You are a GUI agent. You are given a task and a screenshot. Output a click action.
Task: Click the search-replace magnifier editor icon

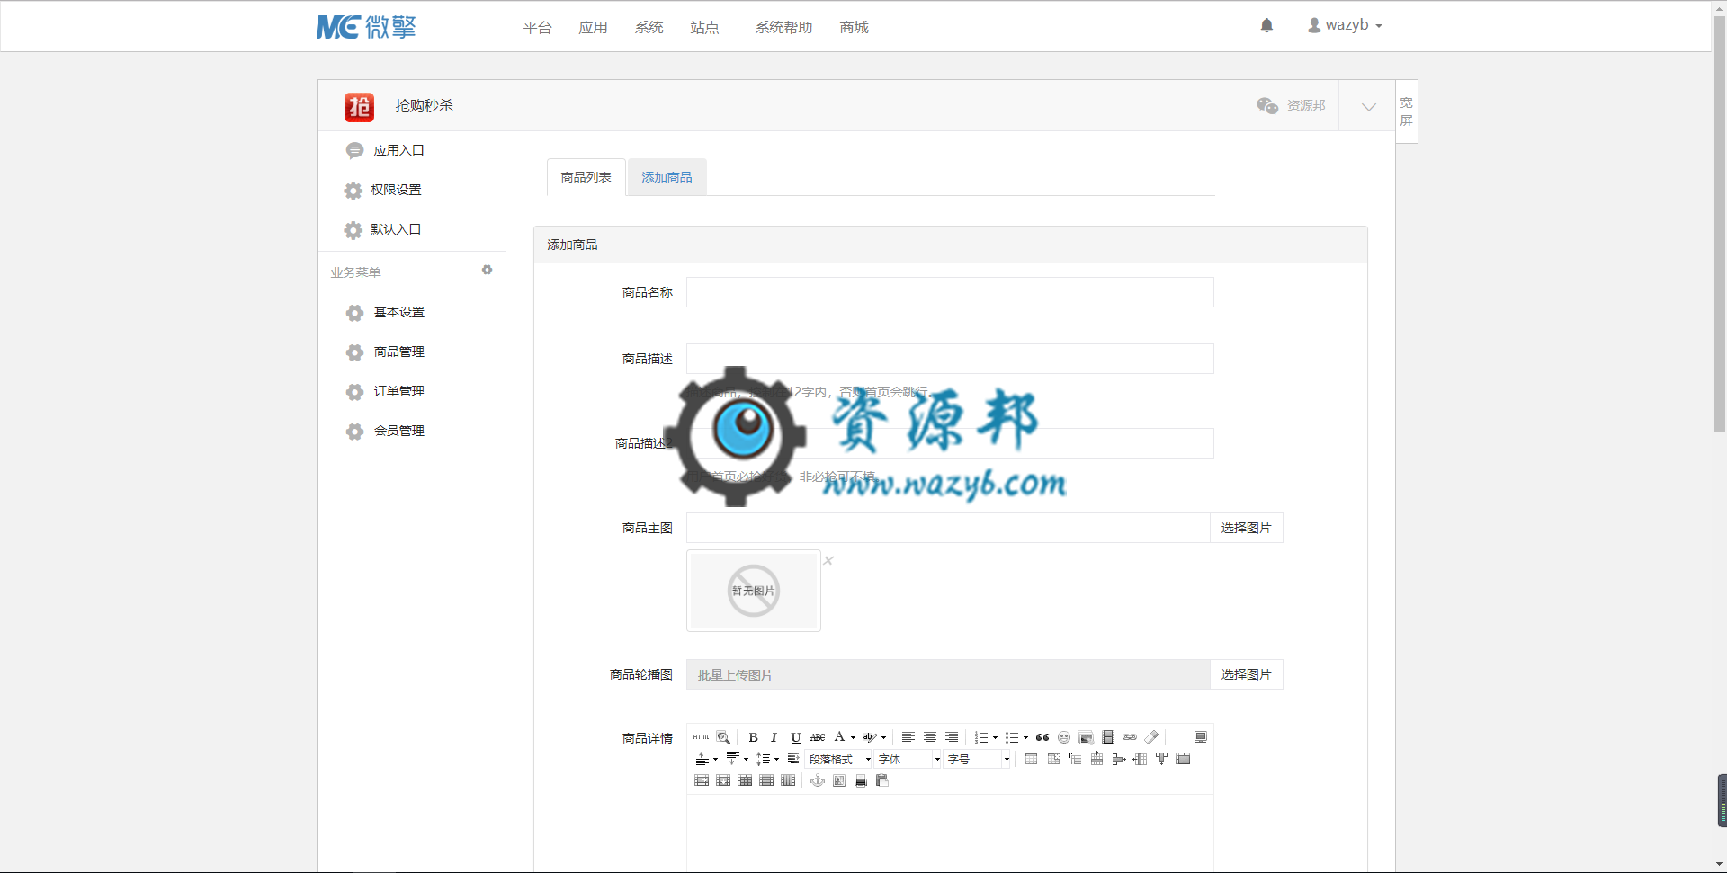723,737
